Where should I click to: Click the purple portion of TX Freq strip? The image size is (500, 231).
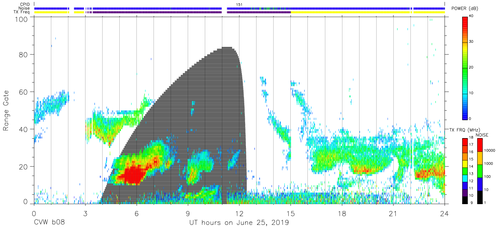pyautogui.click(x=191, y=12)
